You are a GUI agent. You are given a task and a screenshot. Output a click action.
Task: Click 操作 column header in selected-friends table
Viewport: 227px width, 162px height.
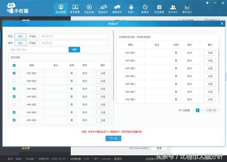pyautogui.click(x=210, y=45)
